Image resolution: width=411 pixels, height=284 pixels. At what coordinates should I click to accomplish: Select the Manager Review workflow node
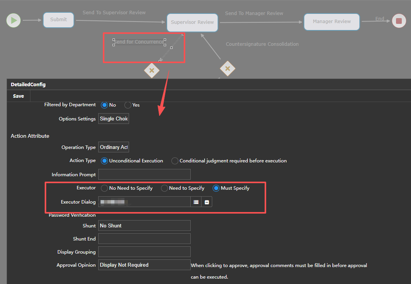(x=332, y=22)
